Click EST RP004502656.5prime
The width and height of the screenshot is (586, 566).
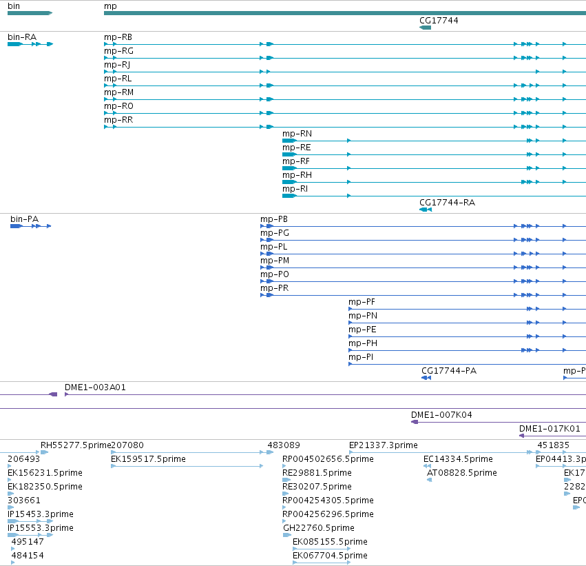pyautogui.click(x=328, y=459)
